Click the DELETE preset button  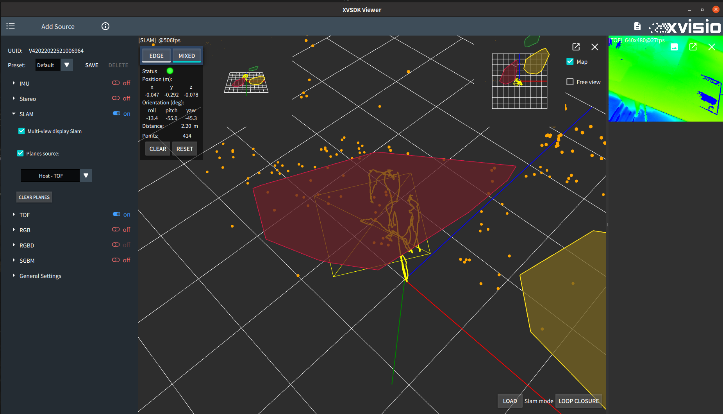click(118, 65)
